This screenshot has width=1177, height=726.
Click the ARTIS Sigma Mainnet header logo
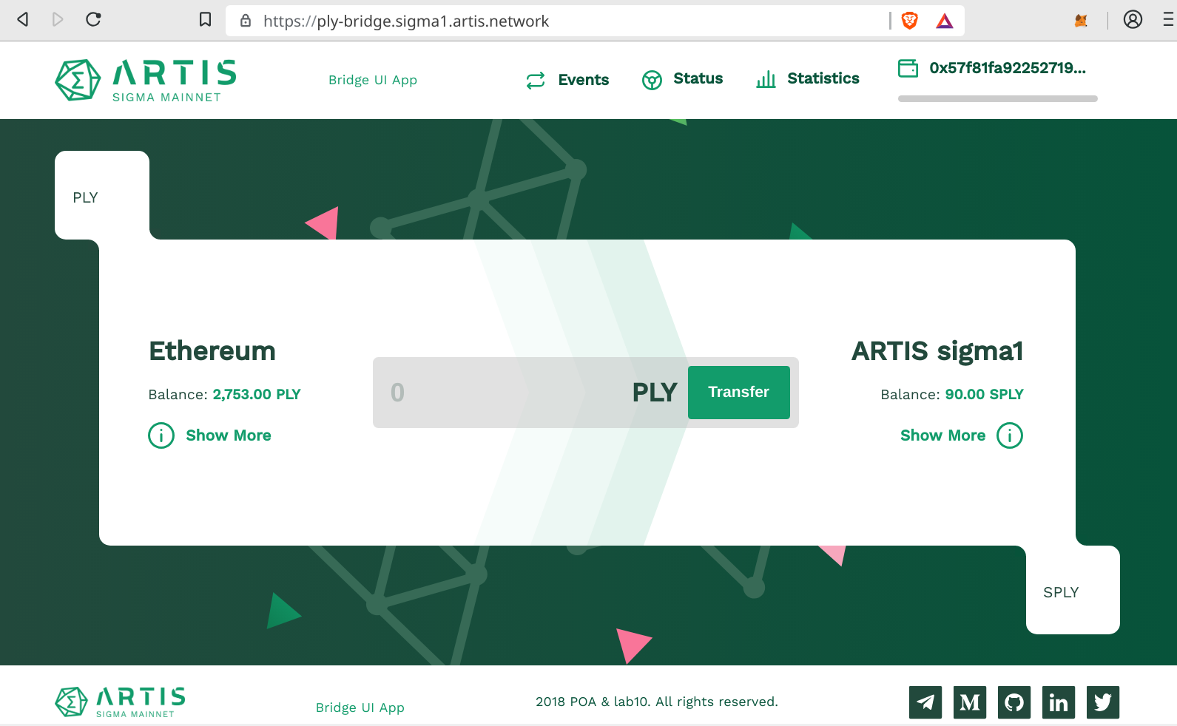pyautogui.click(x=146, y=80)
